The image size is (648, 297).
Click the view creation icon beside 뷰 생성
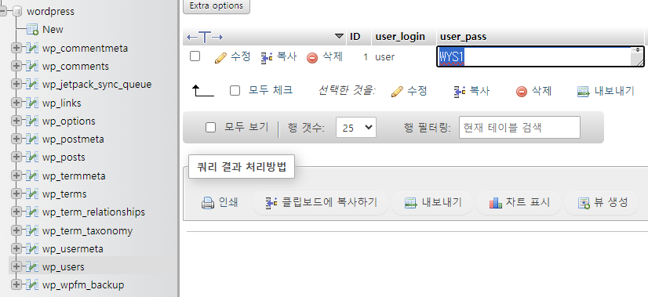[x=584, y=203]
